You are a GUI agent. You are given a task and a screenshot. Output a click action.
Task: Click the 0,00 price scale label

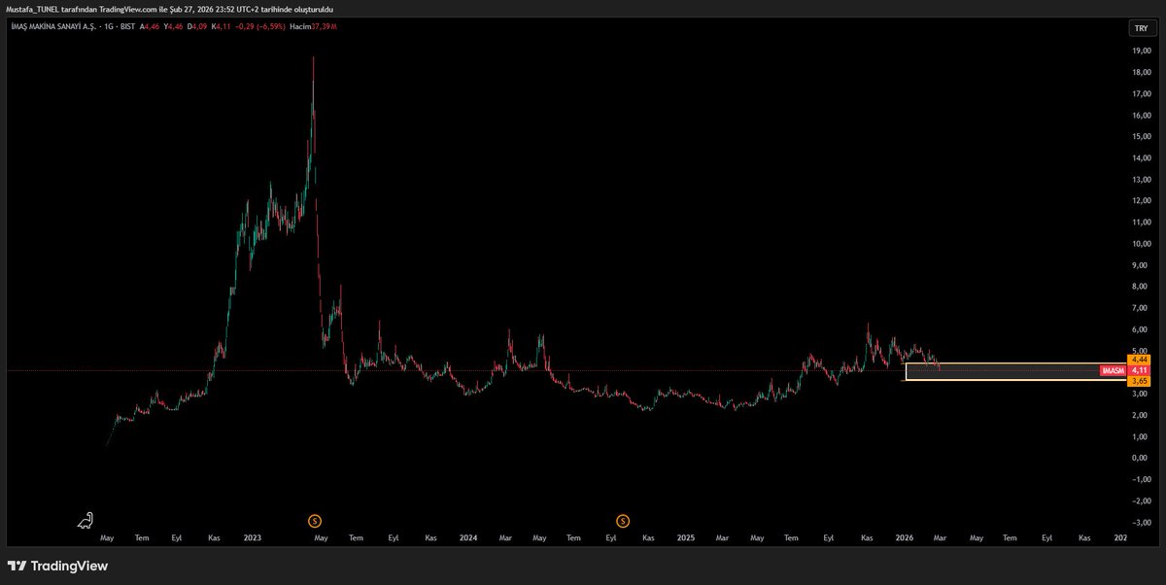[1140, 457]
